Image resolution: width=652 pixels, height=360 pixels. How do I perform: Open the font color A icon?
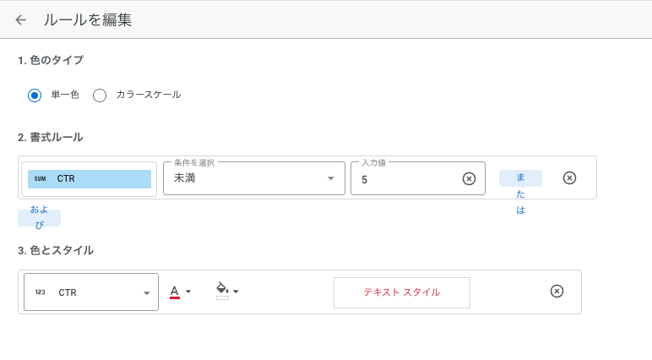[x=175, y=292]
